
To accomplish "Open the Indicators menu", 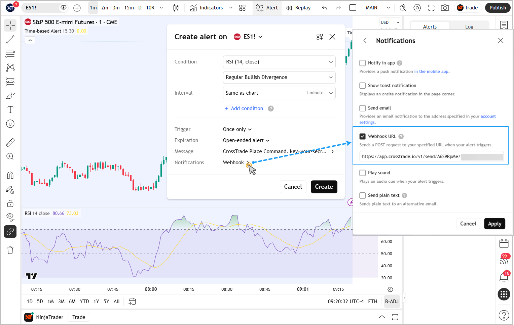I will (x=207, y=8).
